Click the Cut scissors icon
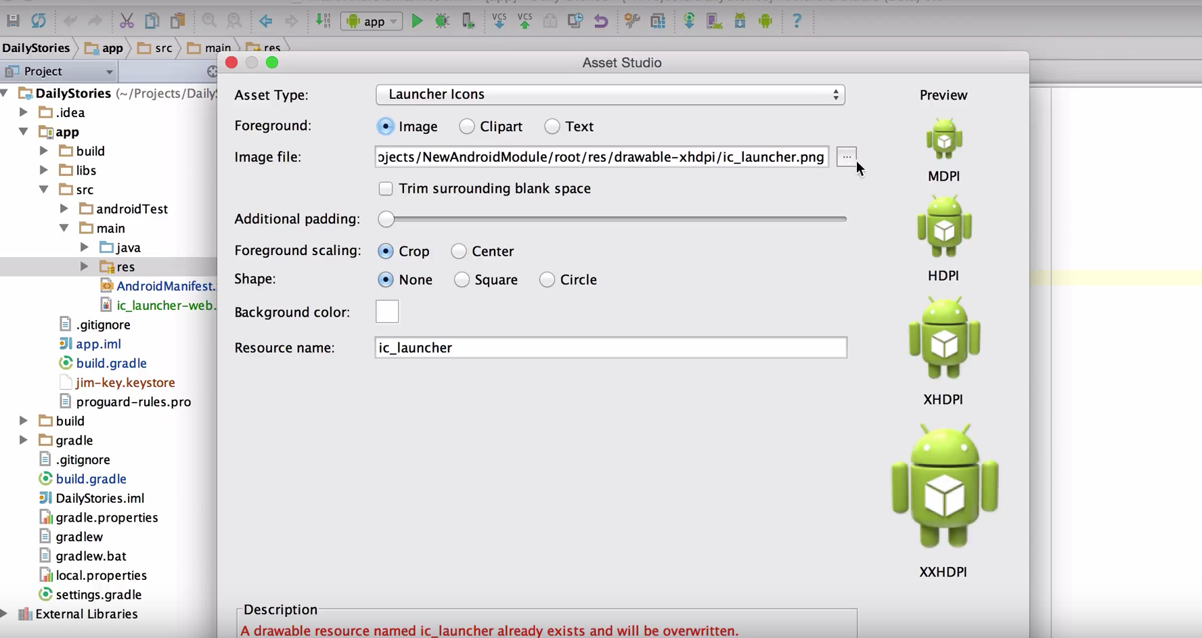1202x638 pixels. [127, 21]
